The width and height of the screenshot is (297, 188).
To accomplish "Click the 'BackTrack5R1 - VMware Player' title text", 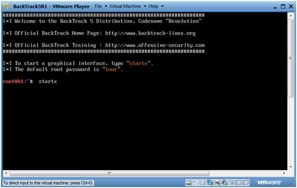I will pos(52,6).
